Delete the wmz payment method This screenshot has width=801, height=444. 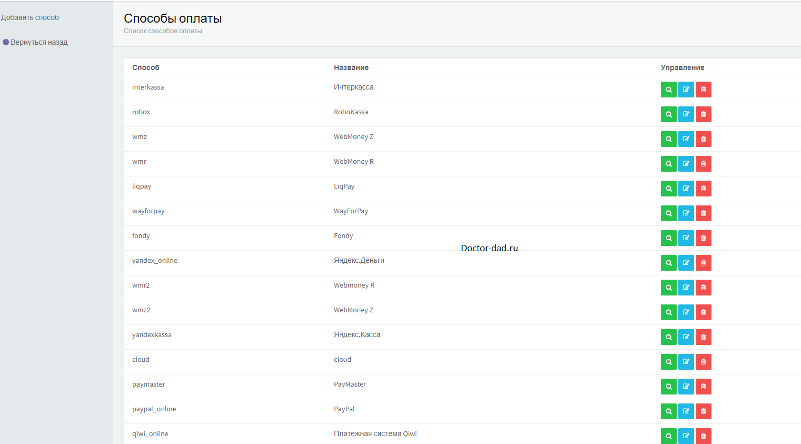coord(704,139)
